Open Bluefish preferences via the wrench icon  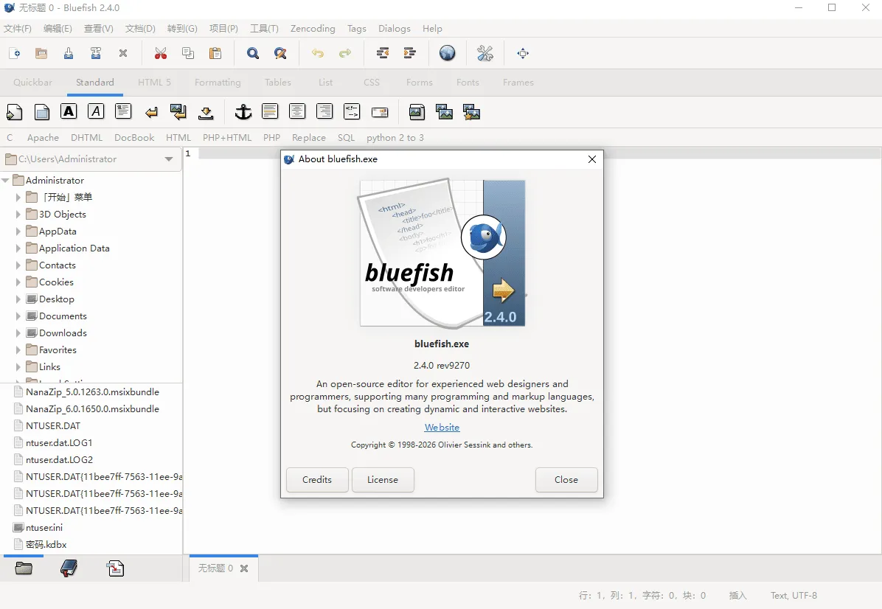coord(485,53)
